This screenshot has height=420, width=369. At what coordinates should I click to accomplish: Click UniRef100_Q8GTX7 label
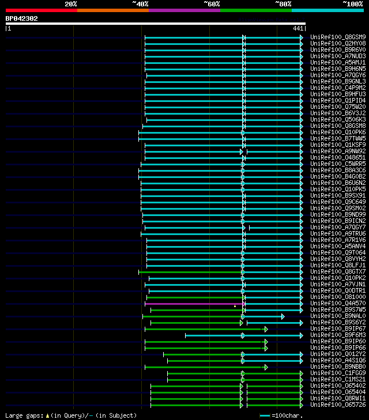[x=338, y=271]
